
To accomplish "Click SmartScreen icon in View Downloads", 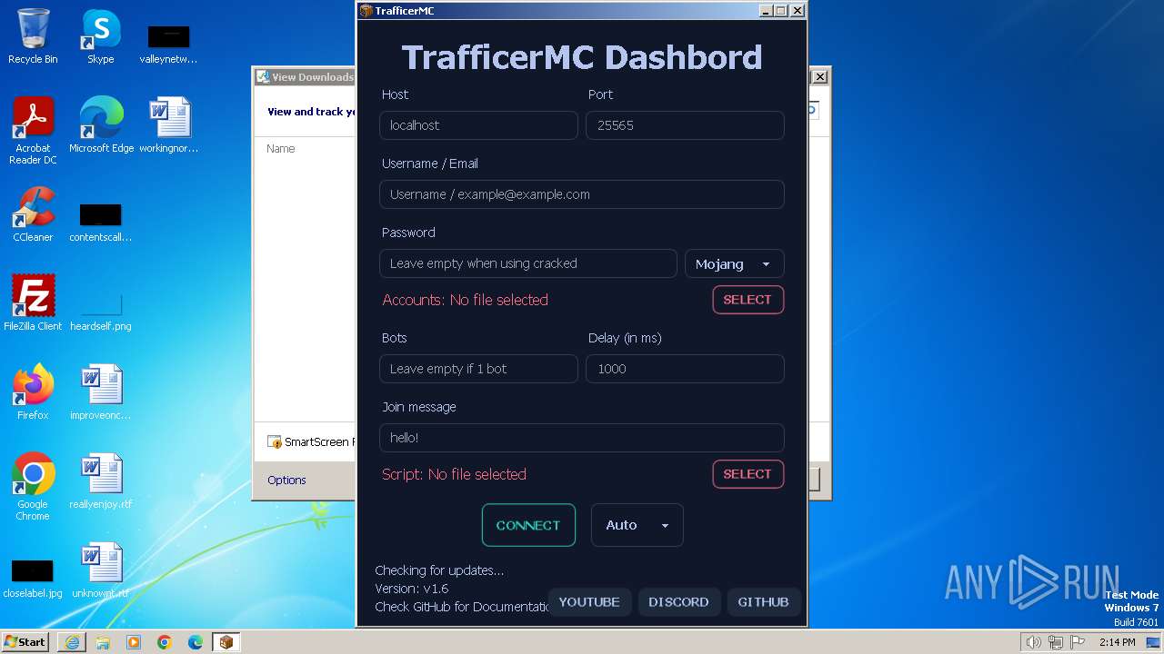I will [x=275, y=441].
